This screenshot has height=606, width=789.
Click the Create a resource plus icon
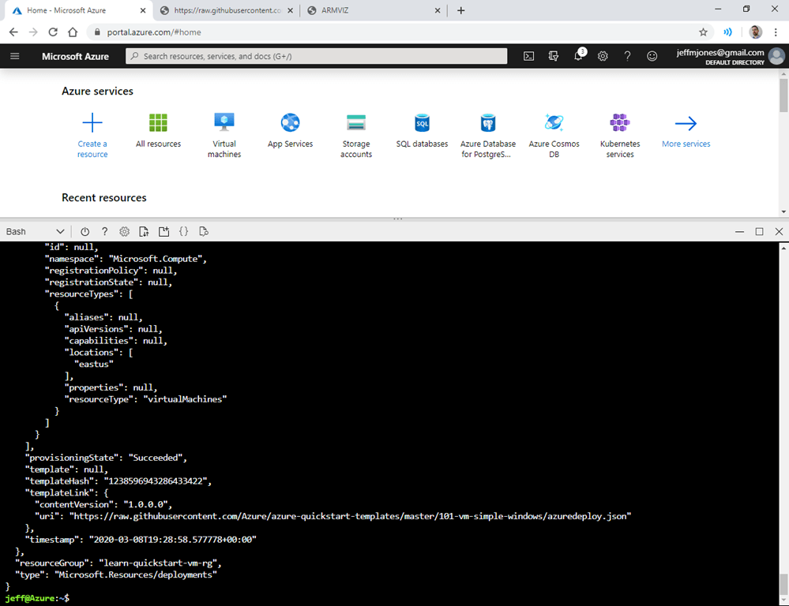92,123
